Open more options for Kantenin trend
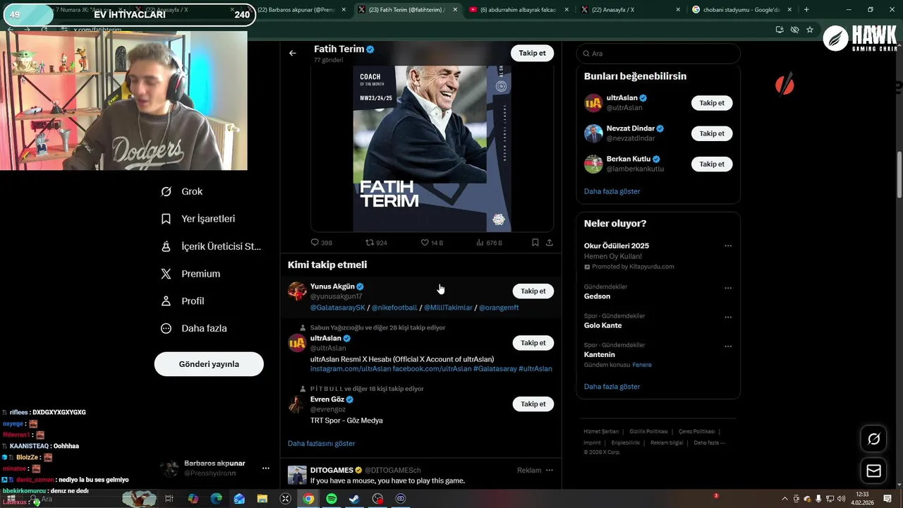This screenshot has height=508, width=903. (728, 346)
